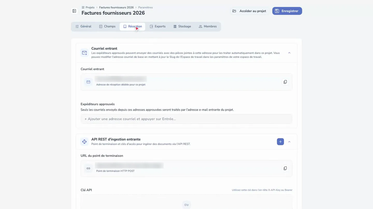
Task: Click the URL du point de terminaison label
Action: (102, 156)
